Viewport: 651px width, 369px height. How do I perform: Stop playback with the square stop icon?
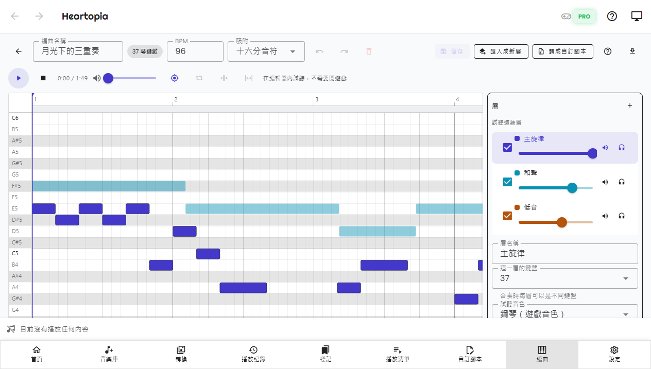tap(43, 78)
